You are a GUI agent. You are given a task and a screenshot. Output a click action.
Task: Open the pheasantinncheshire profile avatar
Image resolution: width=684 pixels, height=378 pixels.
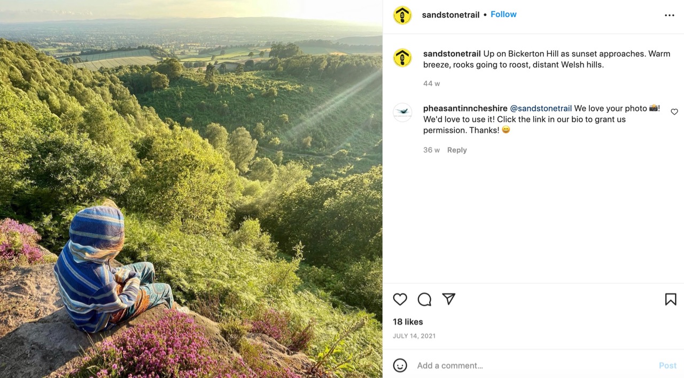(402, 112)
